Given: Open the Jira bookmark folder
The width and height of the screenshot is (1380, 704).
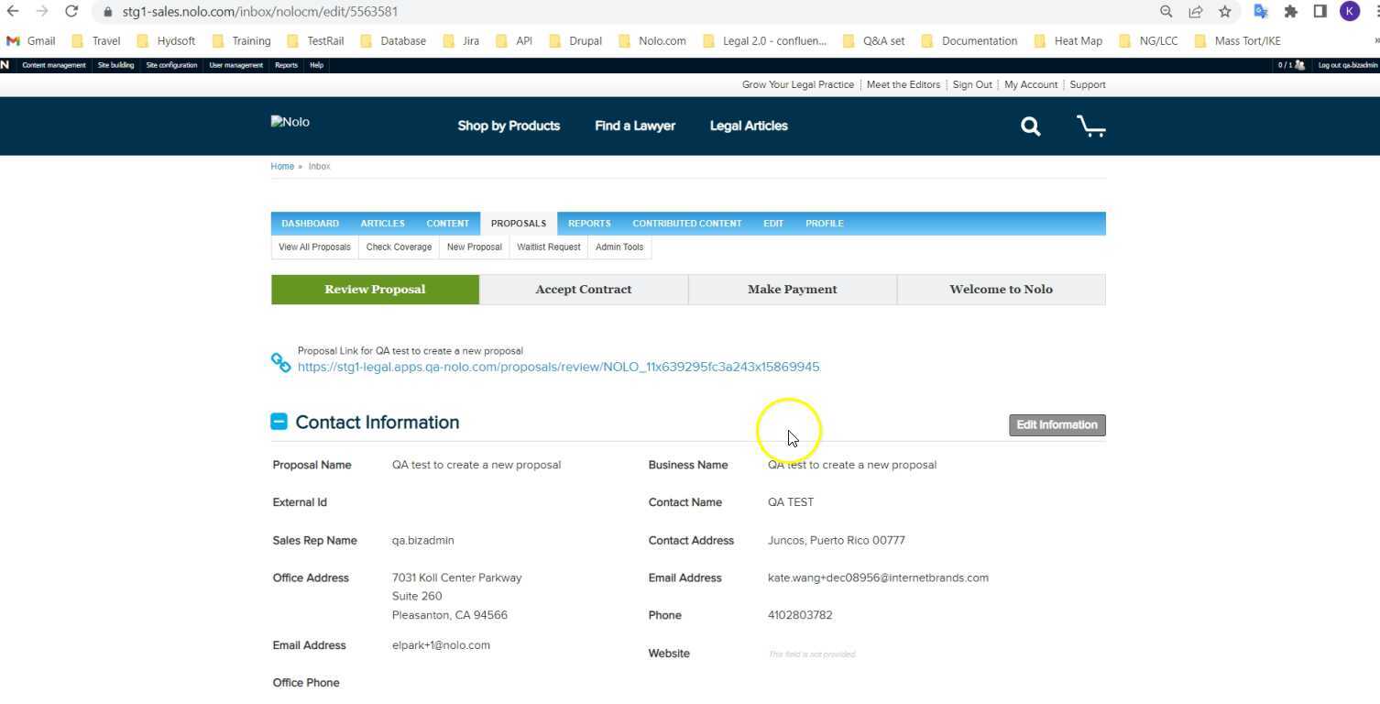Looking at the screenshot, I should 462,40.
